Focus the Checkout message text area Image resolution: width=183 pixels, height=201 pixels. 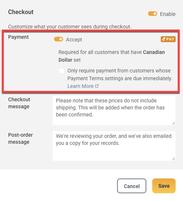coord(114,110)
